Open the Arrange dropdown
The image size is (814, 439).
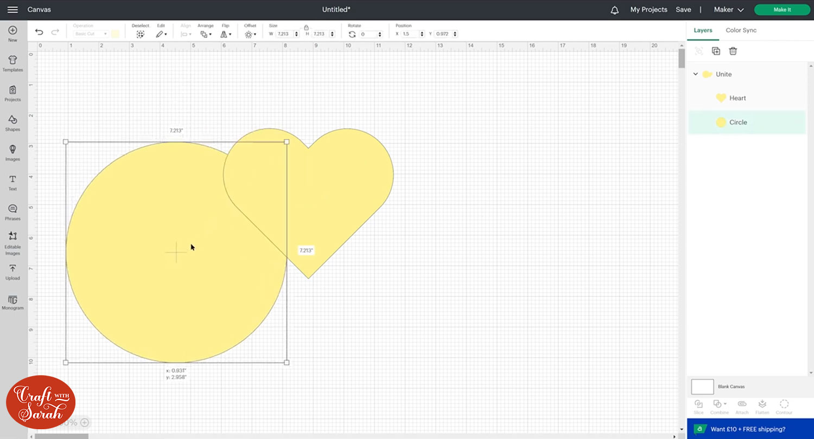[206, 34]
